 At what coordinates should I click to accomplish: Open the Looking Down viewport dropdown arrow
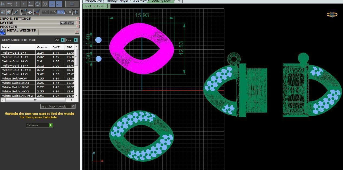point(109,6)
